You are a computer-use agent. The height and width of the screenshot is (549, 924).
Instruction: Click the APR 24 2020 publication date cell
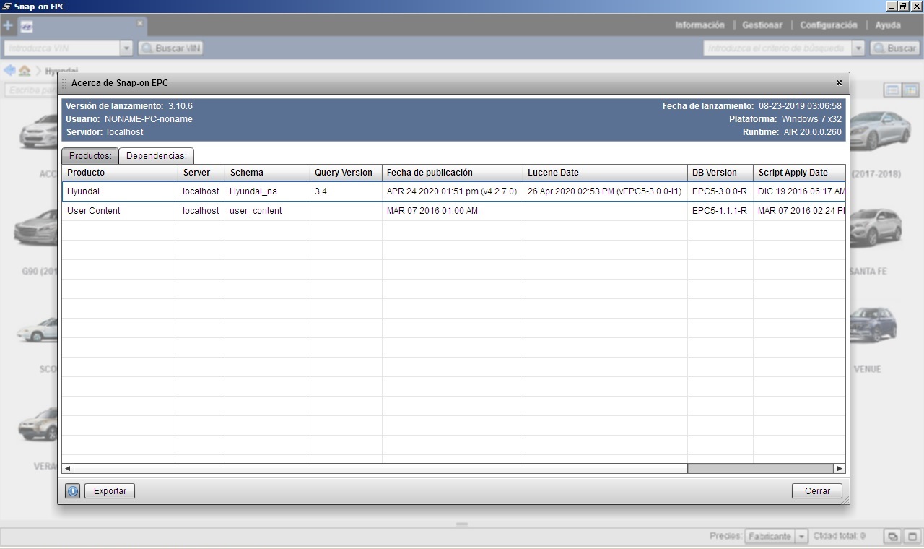(x=452, y=191)
